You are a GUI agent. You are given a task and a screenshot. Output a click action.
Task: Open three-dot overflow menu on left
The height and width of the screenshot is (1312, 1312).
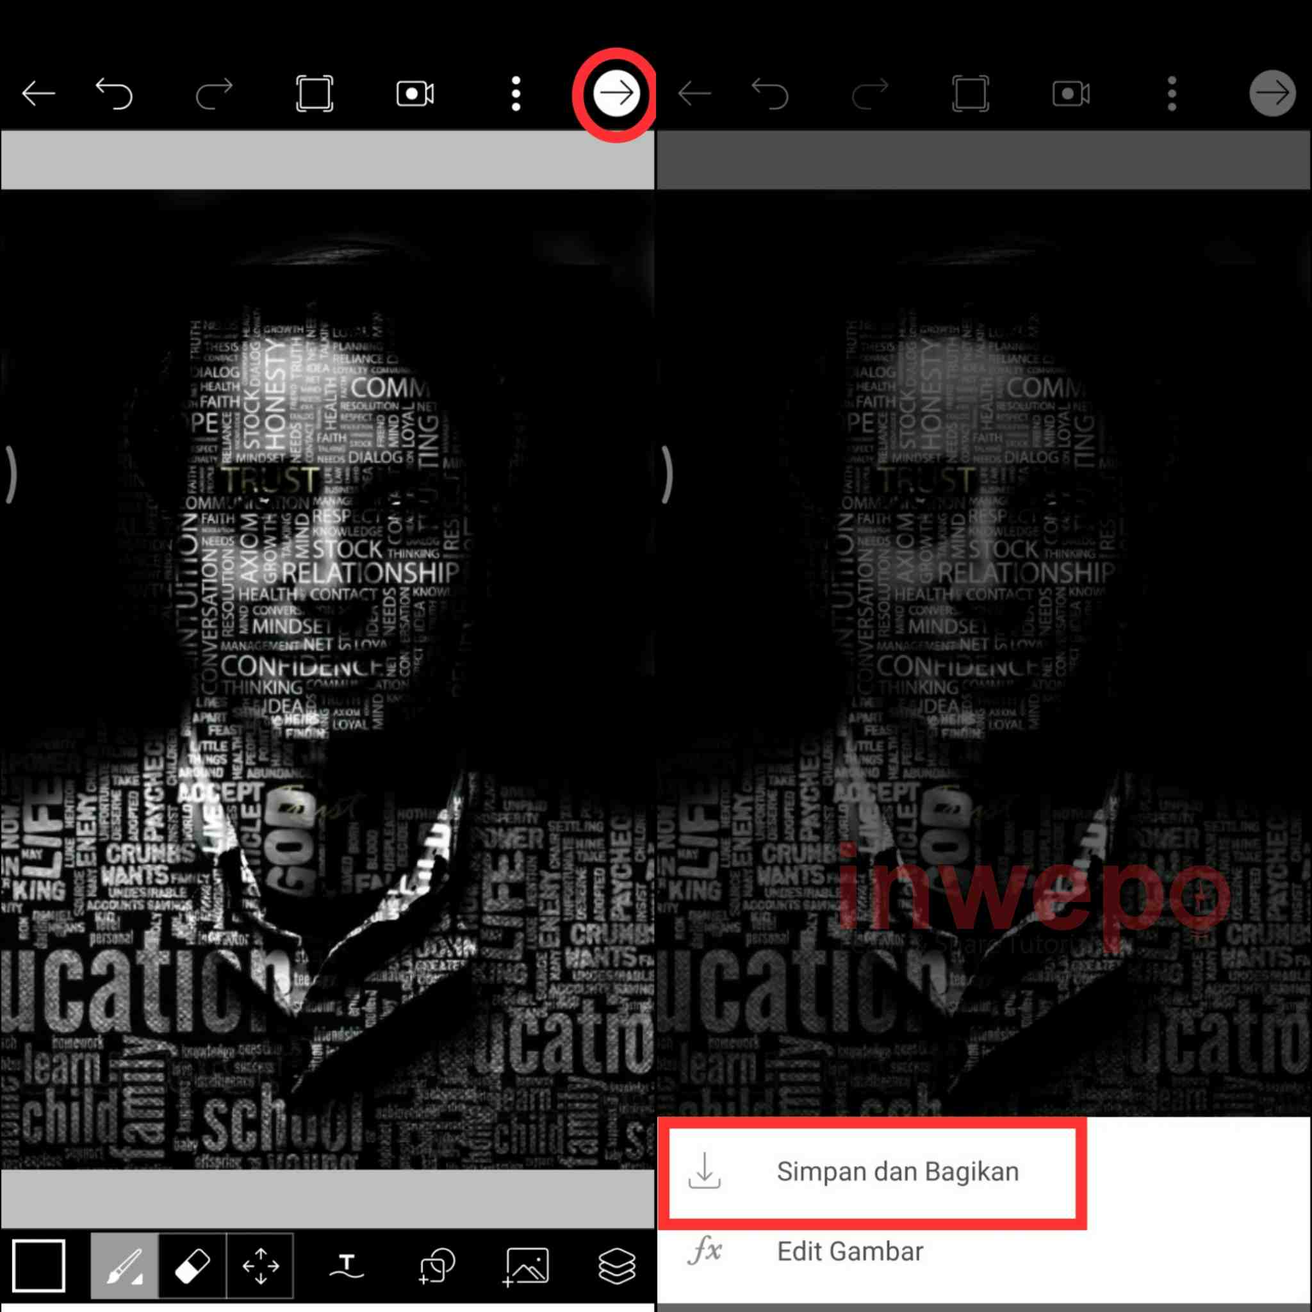(516, 93)
